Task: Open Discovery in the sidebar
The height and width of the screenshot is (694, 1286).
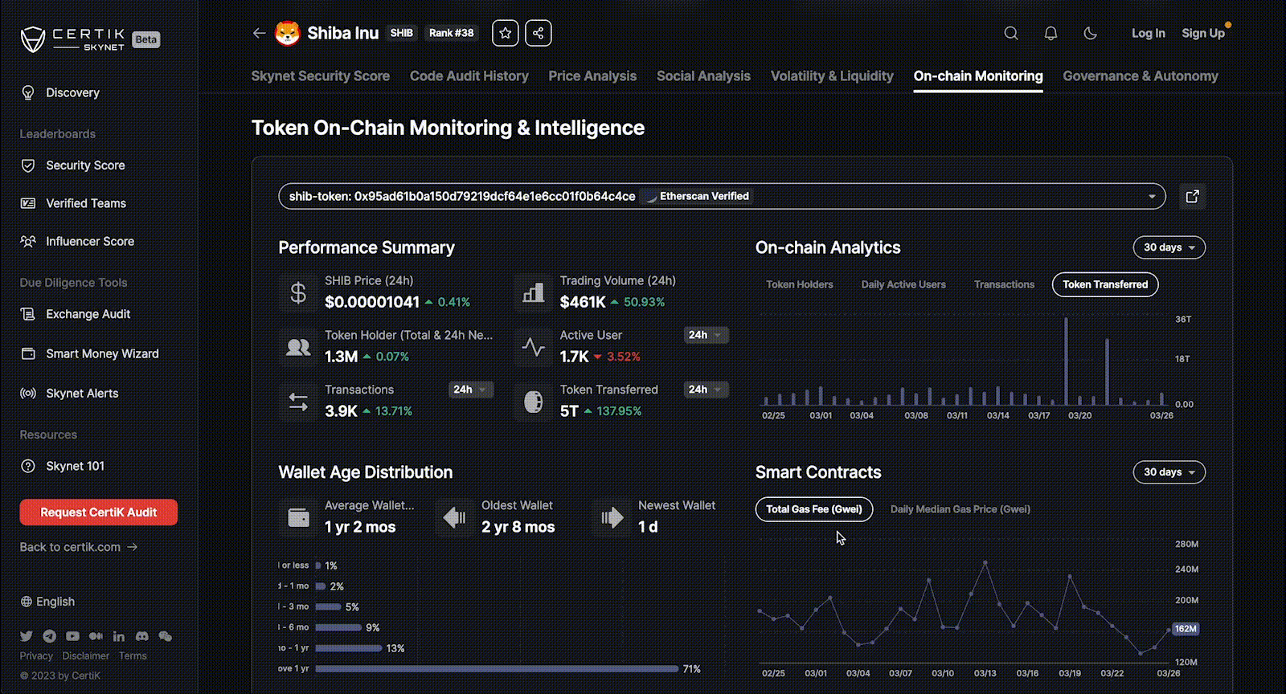Action: point(60,92)
